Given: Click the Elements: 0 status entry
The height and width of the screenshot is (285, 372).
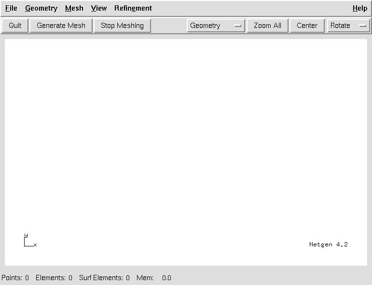Looking at the screenshot, I should click(54, 278).
